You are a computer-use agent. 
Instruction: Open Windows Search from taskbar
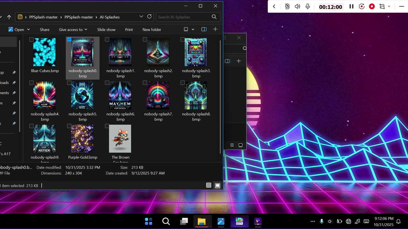tap(166, 221)
